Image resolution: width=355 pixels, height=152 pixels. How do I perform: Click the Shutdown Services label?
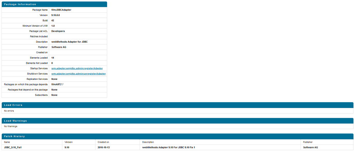tap(37, 74)
